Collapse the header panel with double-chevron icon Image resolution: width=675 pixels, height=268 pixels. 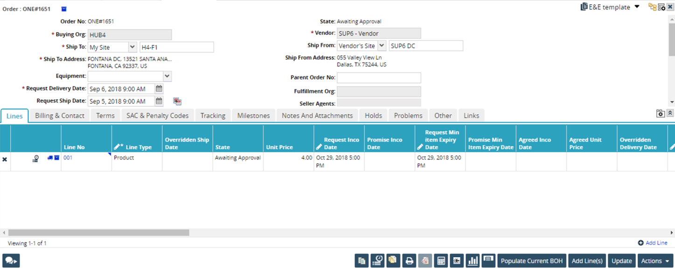coord(670,113)
